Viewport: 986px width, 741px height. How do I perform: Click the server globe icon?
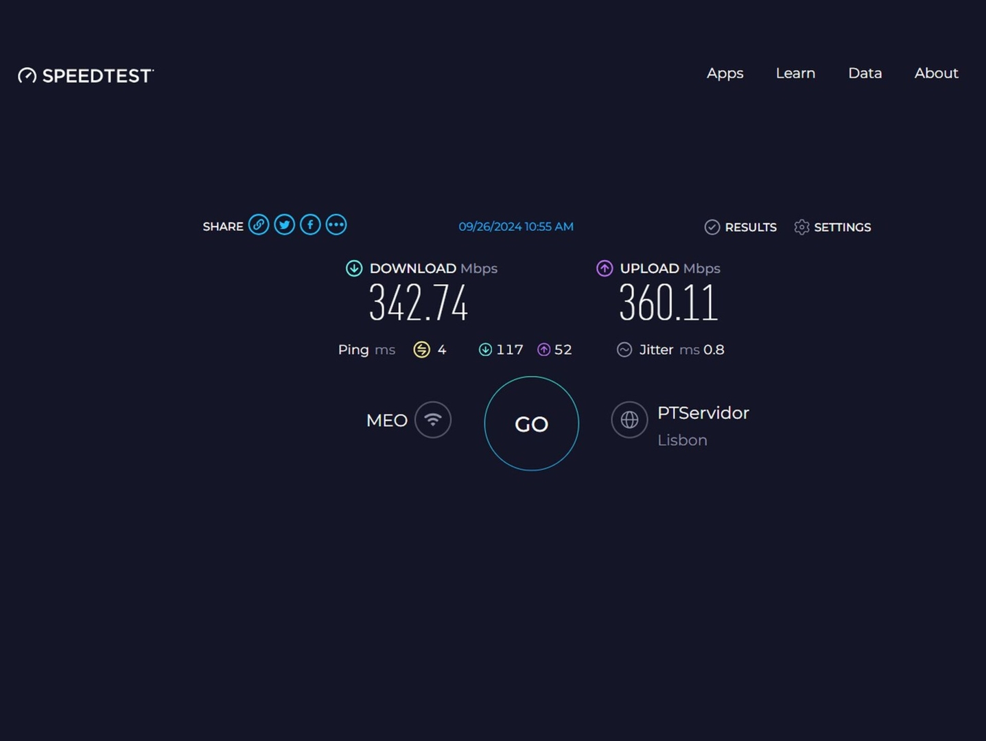(x=629, y=420)
